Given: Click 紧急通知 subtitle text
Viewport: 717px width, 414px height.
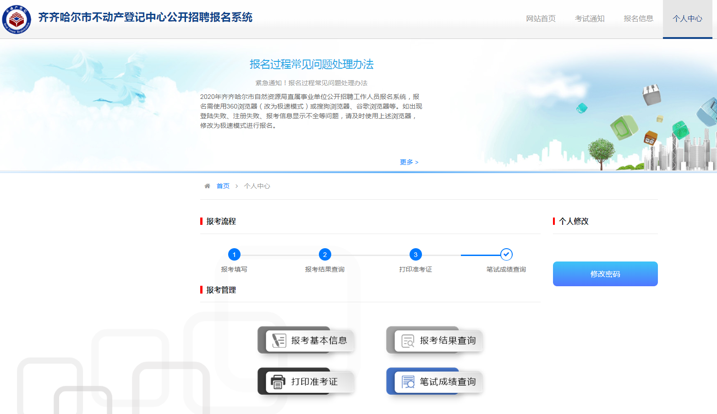Looking at the screenshot, I should coord(312,83).
